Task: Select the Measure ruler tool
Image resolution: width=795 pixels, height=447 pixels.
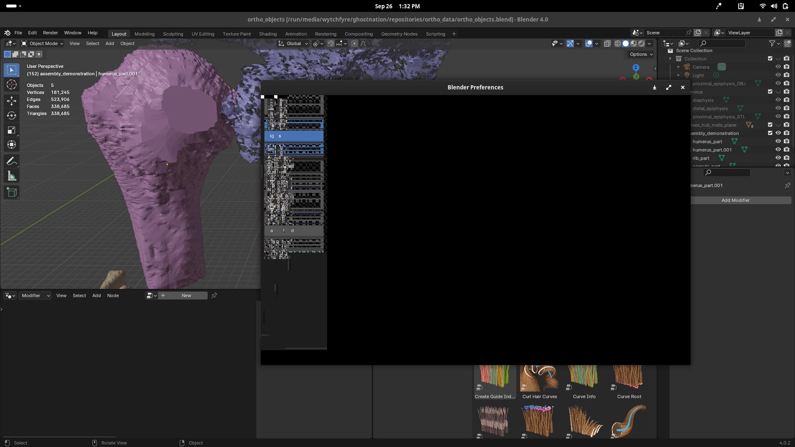Action: point(12,176)
